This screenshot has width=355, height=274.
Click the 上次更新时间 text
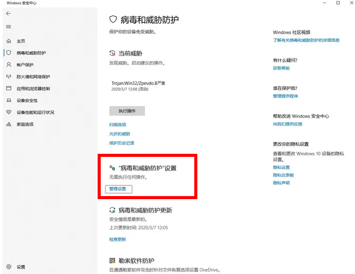[138, 228]
